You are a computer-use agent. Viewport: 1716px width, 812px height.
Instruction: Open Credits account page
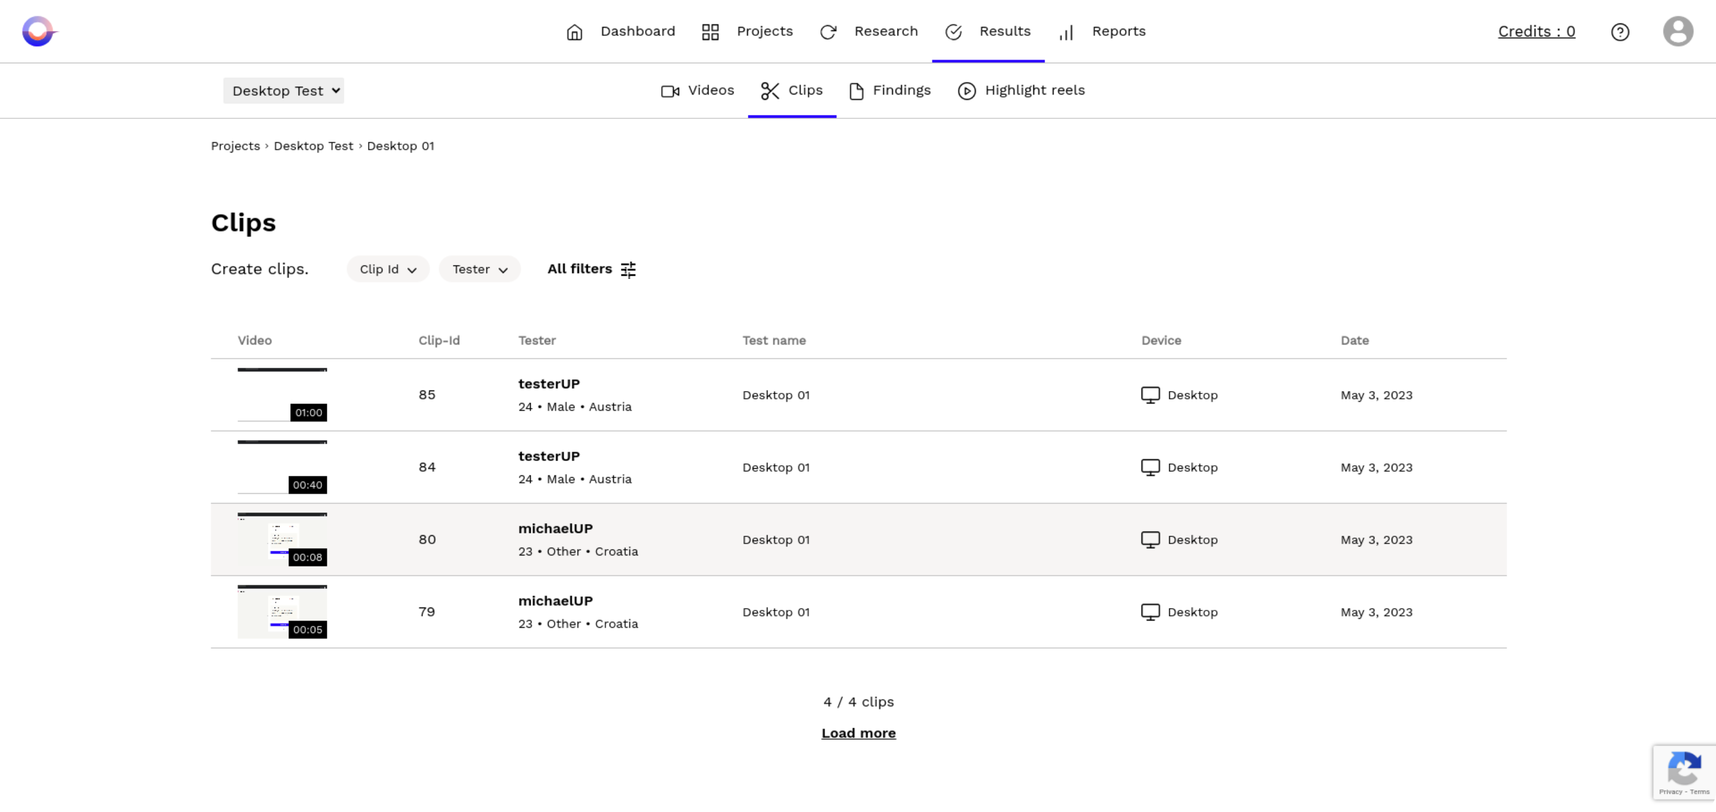pyautogui.click(x=1535, y=30)
